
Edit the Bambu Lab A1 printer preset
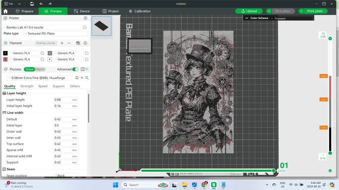coord(85,27)
